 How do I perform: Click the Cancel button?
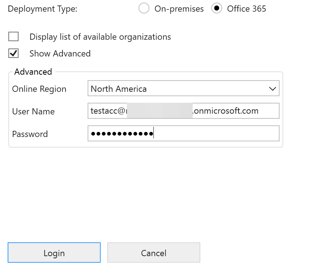[154, 253]
